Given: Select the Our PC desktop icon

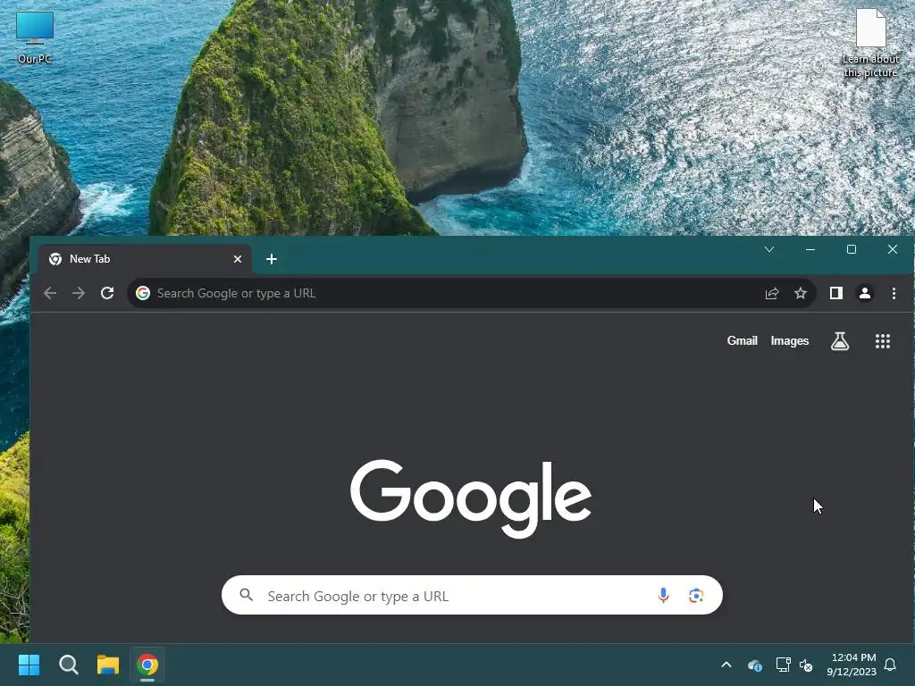Looking at the screenshot, I should pos(35,38).
